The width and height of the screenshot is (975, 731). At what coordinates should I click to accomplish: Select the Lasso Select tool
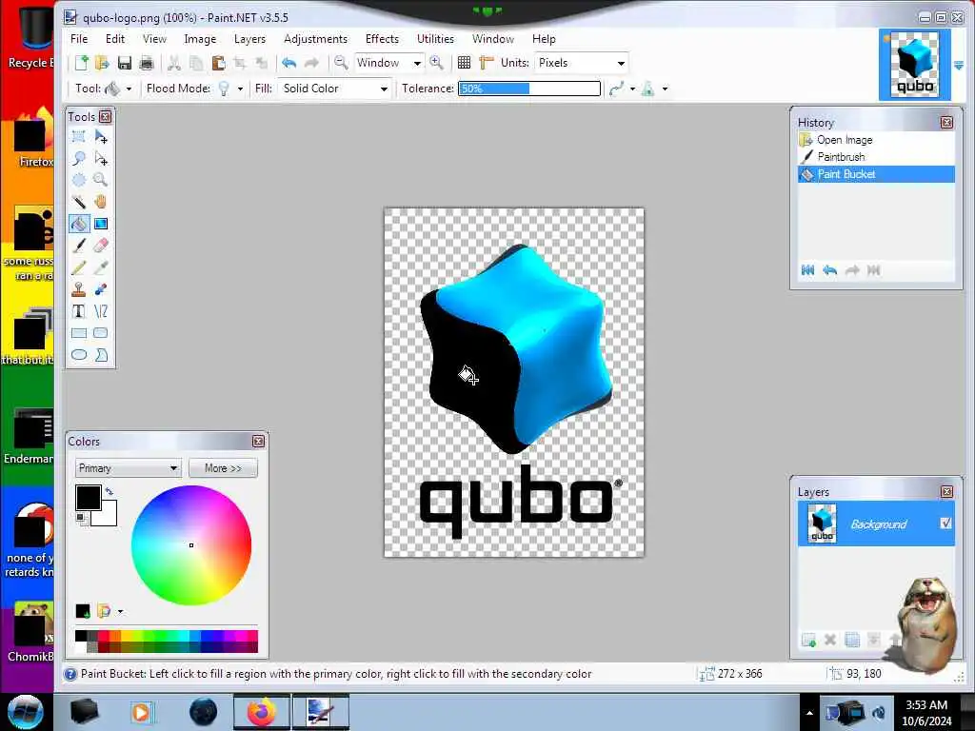click(x=79, y=159)
